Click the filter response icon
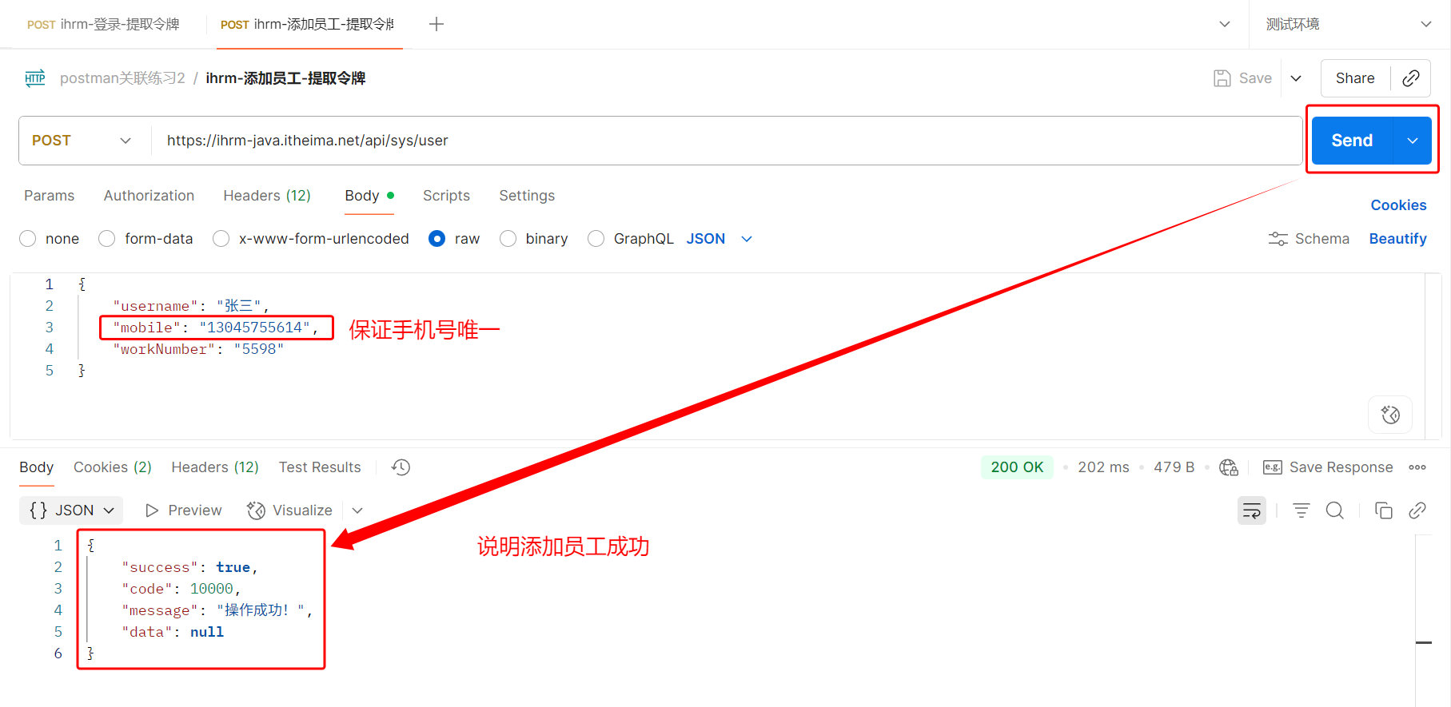The height and width of the screenshot is (707, 1451). [x=1302, y=510]
